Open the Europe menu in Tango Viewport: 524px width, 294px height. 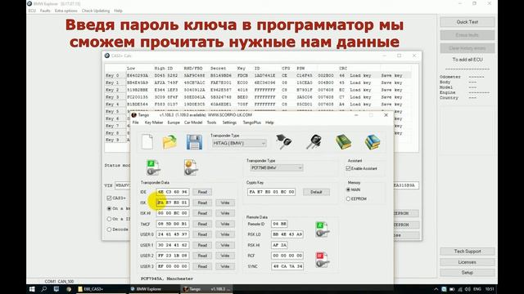(174, 122)
